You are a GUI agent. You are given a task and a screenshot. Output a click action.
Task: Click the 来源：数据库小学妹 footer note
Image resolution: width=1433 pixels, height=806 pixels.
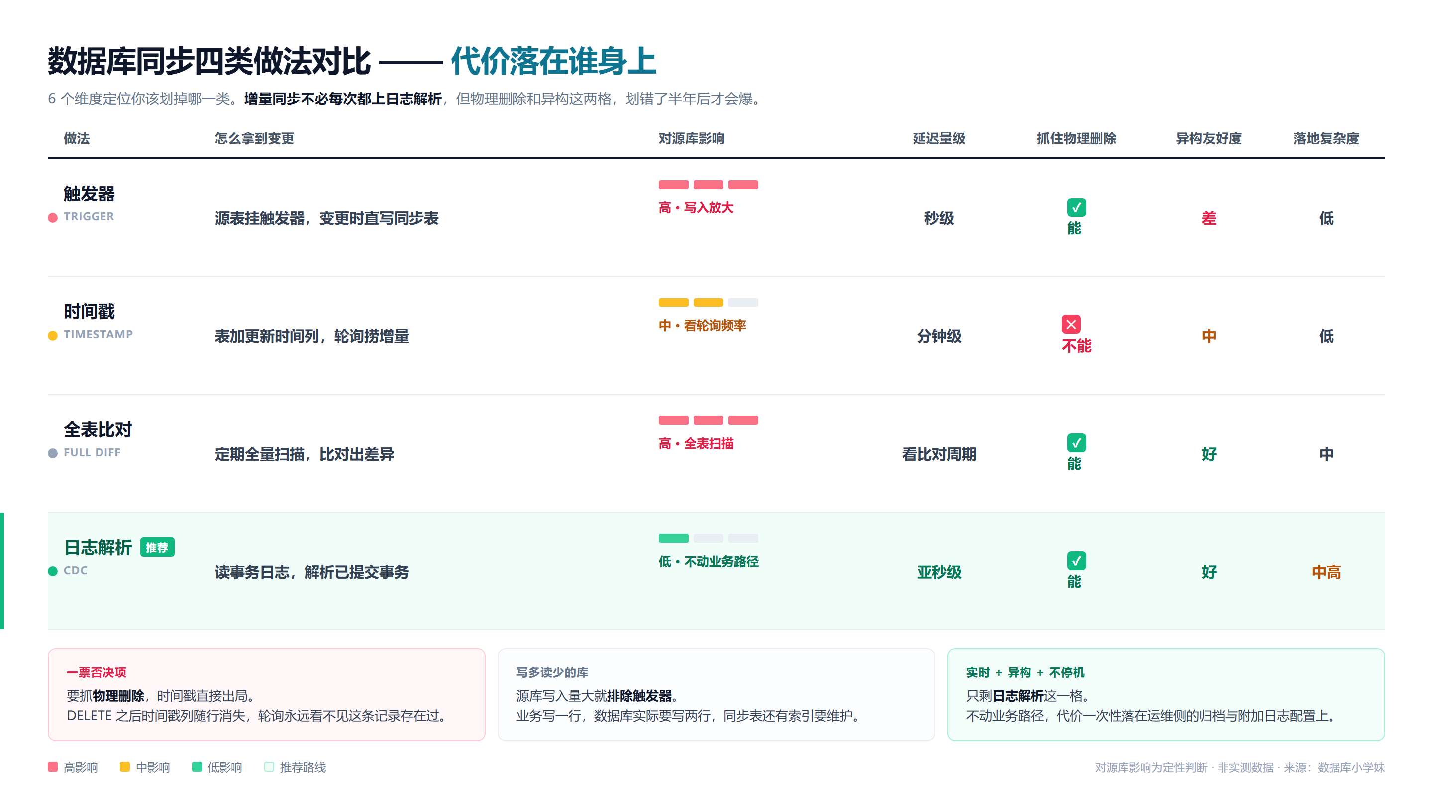[1334, 767]
